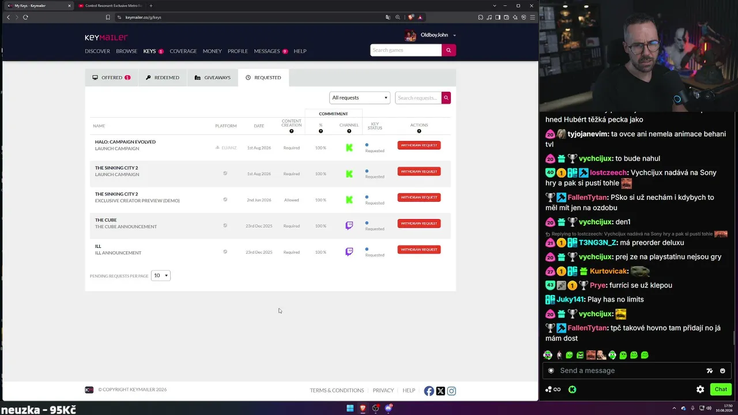Select the Requested tab
The height and width of the screenshot is (415, 738).
(263, 77)
